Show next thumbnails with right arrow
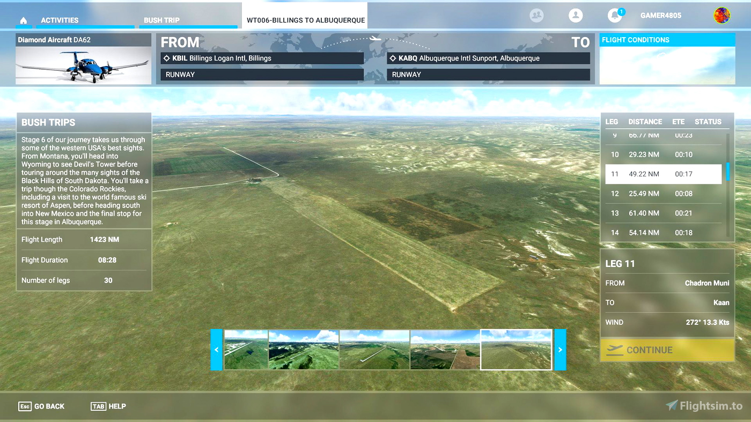The height and width of the screenshot is (422, 751). [x=560, y=350]
